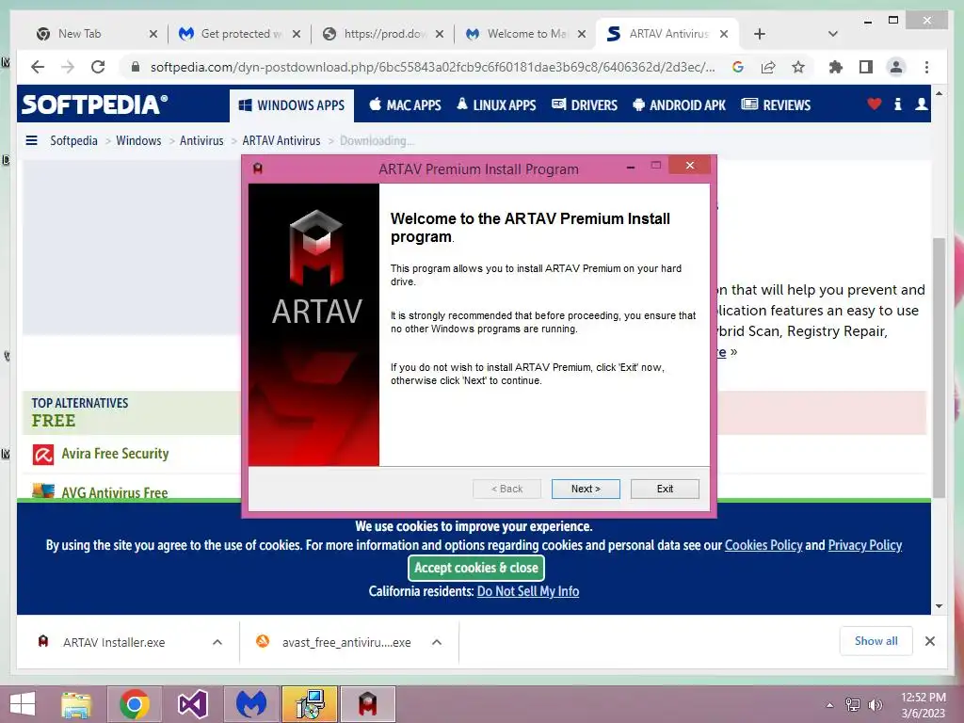Open the tab search dropdown
Viewport: 964px width, 723px height.
(x=833, y=34)
